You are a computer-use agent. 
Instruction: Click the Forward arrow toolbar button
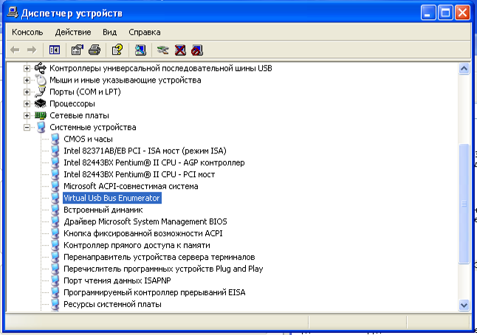[32, 50]
